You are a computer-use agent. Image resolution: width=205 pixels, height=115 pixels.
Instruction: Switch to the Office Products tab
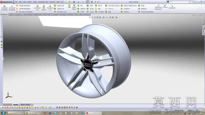[x=84, y=15]
